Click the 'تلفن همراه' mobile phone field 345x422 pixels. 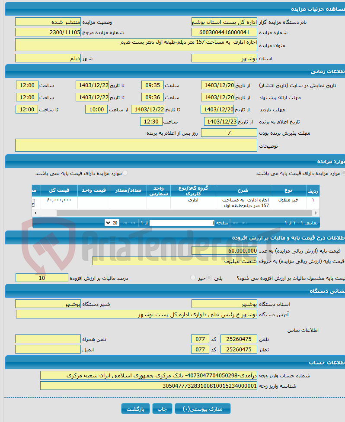[x=48, y=339]
